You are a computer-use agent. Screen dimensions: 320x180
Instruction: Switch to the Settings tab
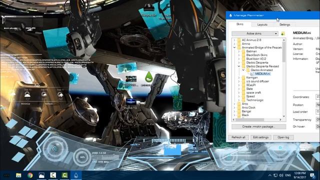pyautogui.click(x=284, y=24)
